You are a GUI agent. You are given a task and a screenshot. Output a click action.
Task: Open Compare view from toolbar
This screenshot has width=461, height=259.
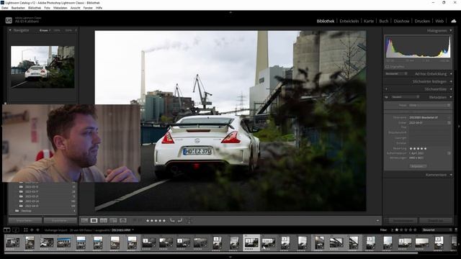pos(104,221)
